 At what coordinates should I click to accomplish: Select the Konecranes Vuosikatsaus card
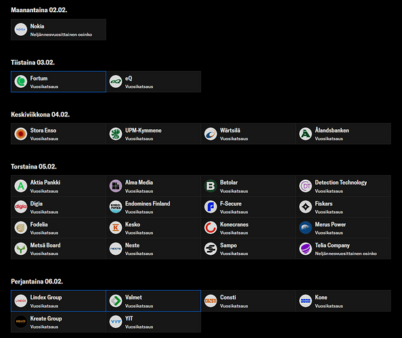coord(248,228)
